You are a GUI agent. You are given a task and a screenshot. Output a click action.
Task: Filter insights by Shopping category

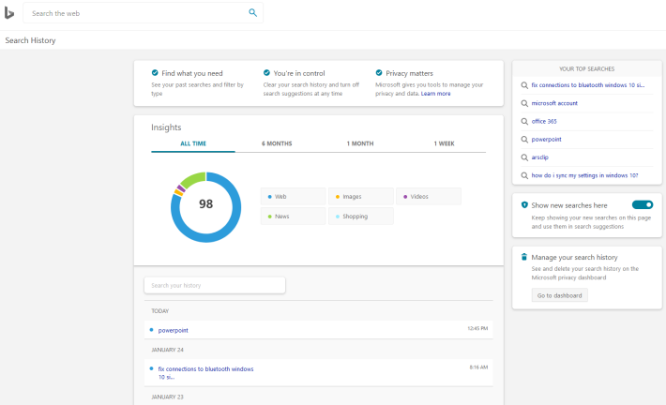(360, 216)
